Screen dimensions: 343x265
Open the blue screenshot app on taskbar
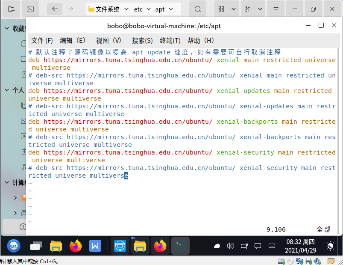coord(120,246)
